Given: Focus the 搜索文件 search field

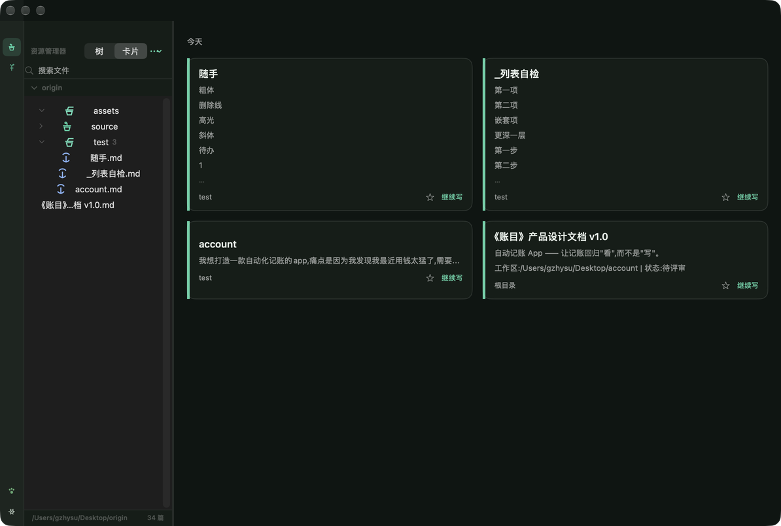Looking at the screenshot, I should (99, 70).
